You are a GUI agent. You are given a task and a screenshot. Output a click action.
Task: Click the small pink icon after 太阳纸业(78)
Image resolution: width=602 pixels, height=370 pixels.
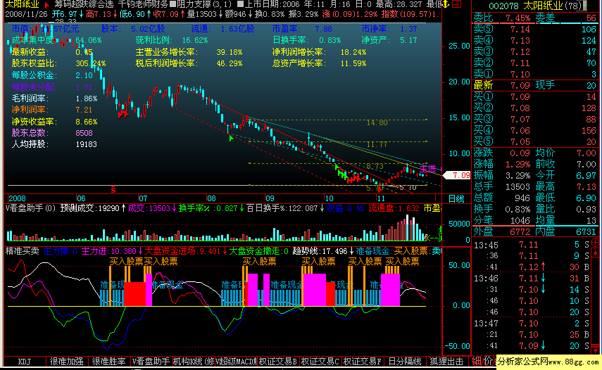(584, 6)
